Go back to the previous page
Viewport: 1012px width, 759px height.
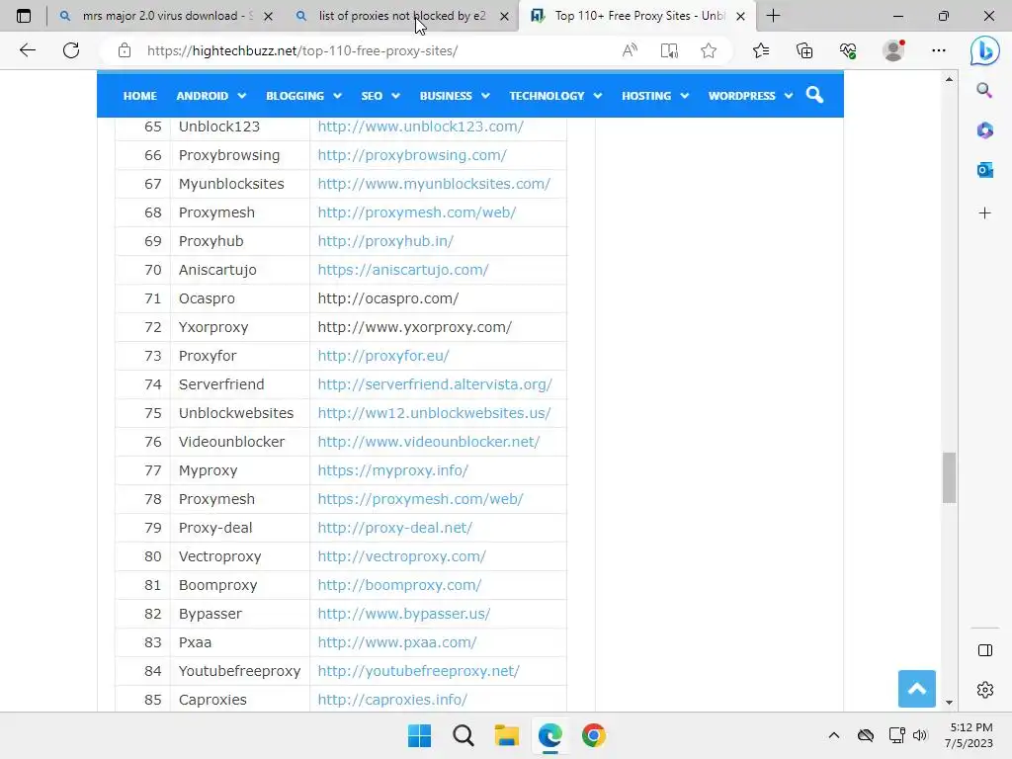(27, 50)
